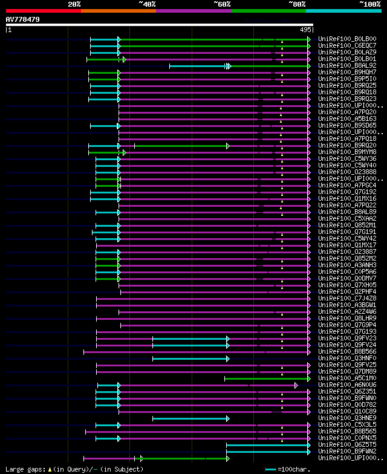Click the green ~80% identity legend segment
Image resolution: width=387 pixels, height=474 pixels.
point(268,11)
